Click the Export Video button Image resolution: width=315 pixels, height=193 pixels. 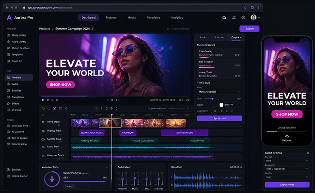pos(287,185)
